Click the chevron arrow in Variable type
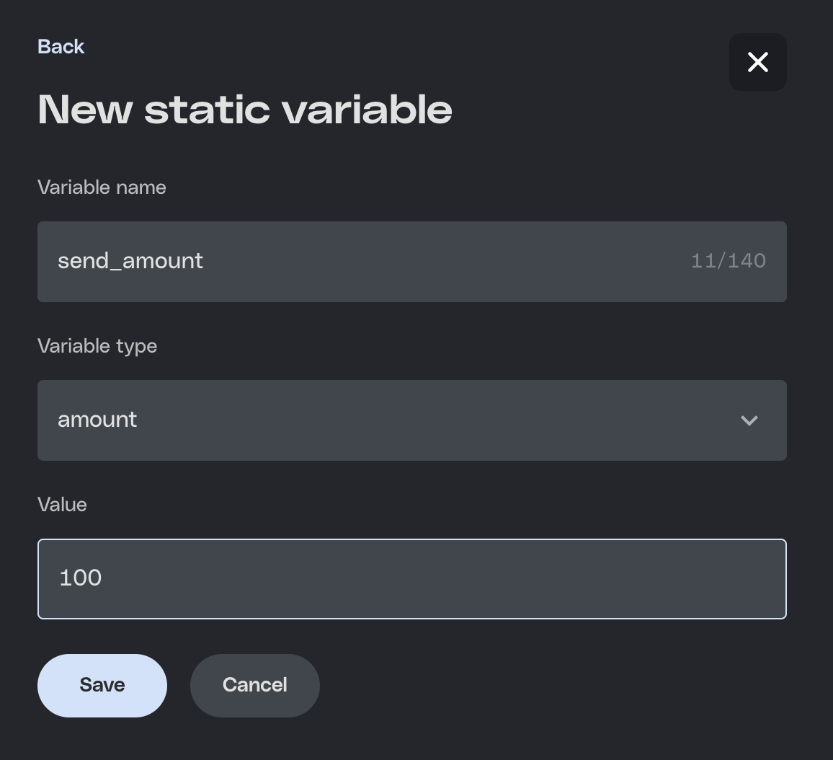The image size is (833, 760). click(x=749, y=420)
